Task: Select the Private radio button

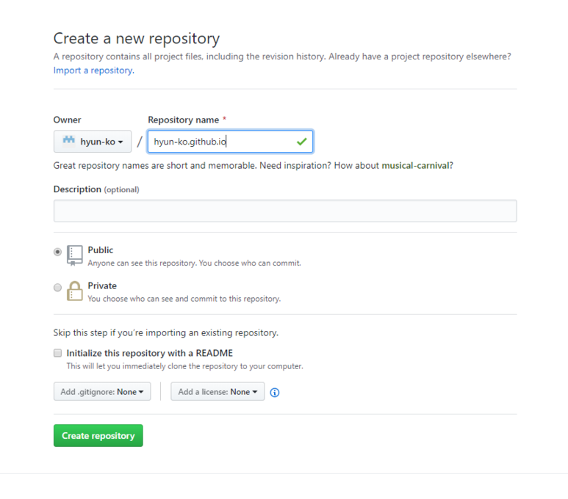Action: click(58, 288)
